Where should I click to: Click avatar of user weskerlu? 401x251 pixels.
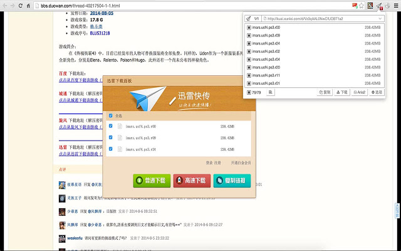(62, 238)
